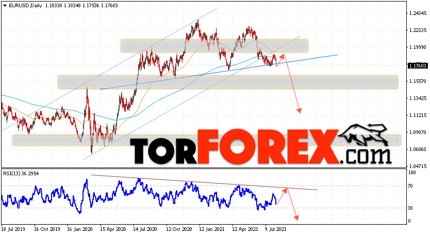The image size is (430, 235).
Task: Click the 18 Jul 2019 date label
Action: [x=13, y=229]
